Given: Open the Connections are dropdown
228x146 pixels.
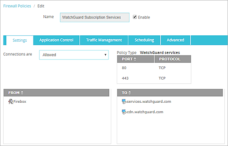Looking at the screenshot, I should (x=74, y=55).
